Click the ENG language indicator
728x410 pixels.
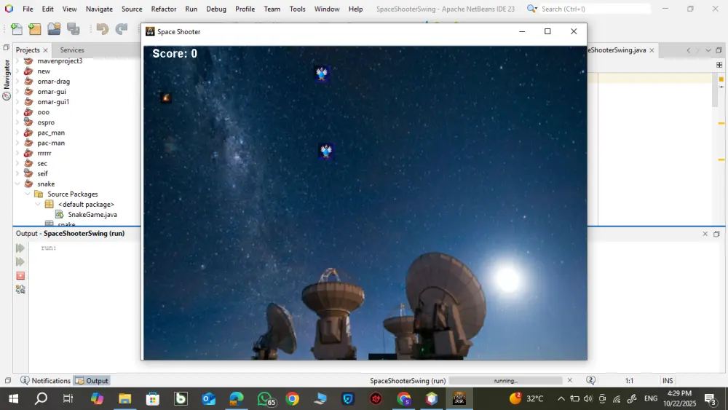[x=650, y=398]
